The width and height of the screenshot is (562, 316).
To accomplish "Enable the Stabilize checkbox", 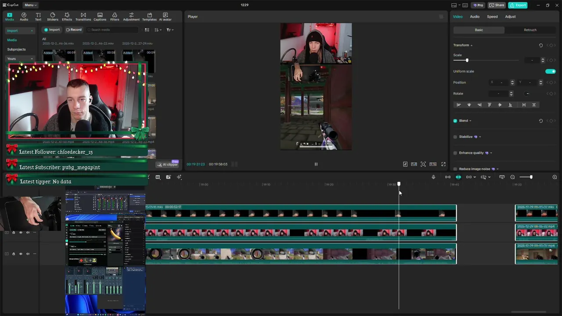I will click(455, 137).
